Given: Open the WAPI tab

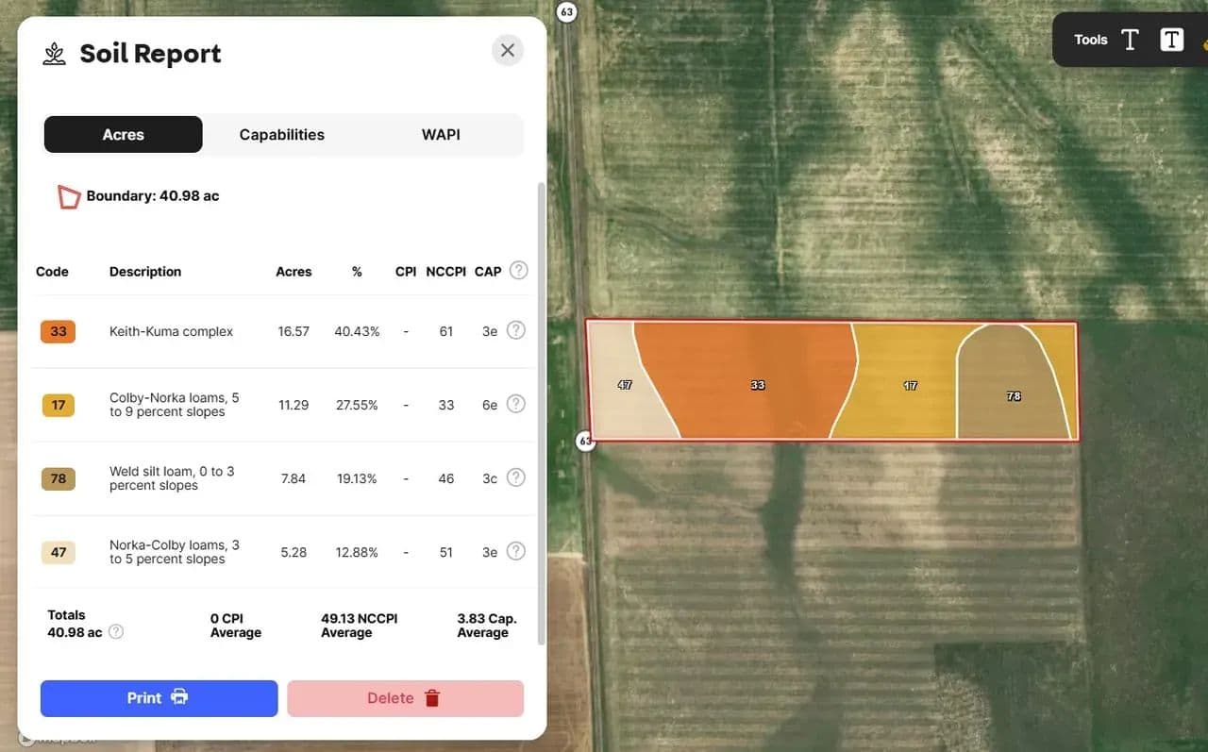Looking at the screenshot, I should [x=441, y=135].
